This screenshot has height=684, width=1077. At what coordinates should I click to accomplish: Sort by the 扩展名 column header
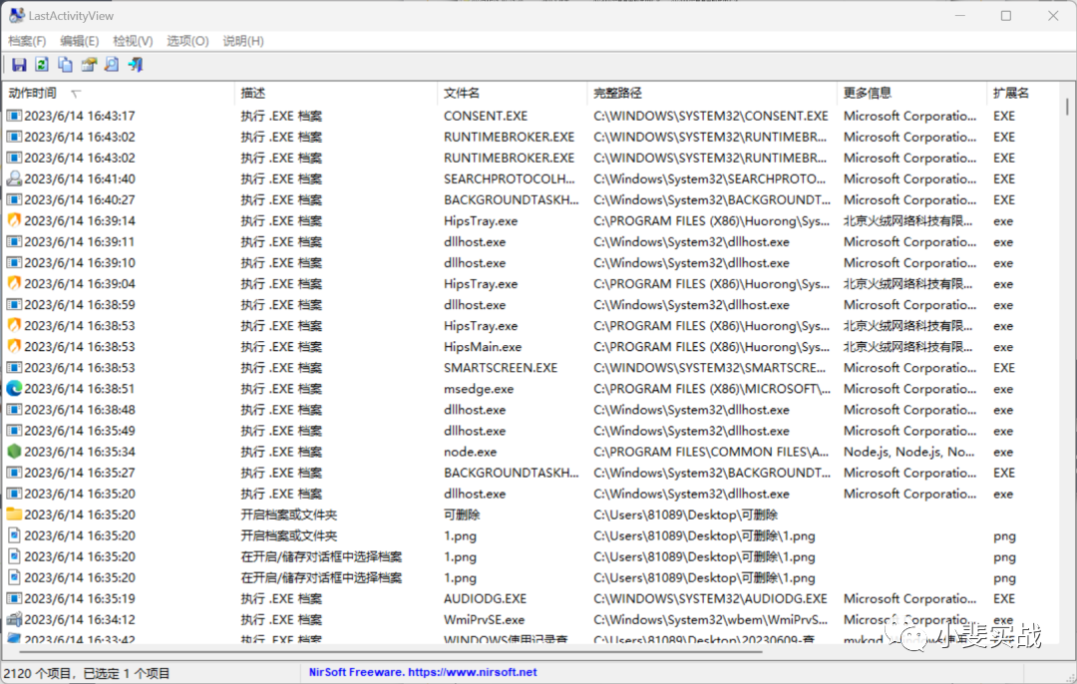click(x=1025, y=94)
